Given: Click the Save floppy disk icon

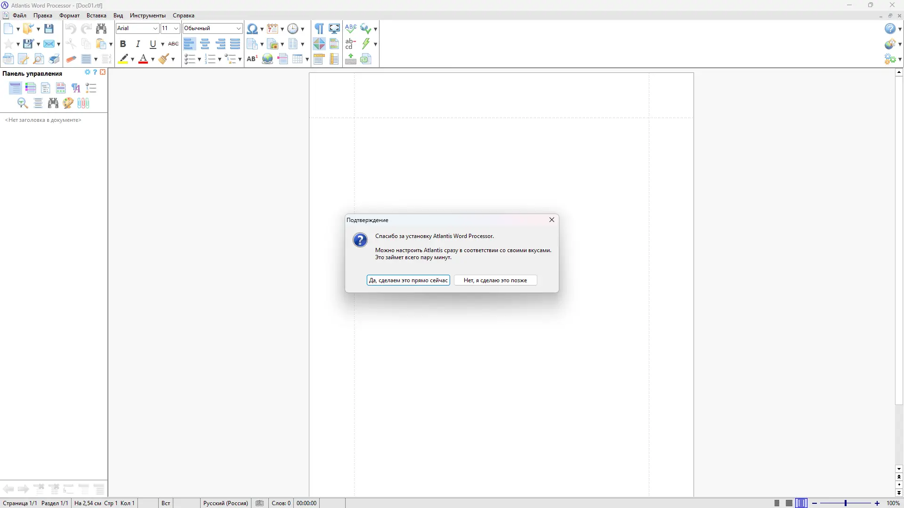Looking at the screenshot, I should coord(48,29).
